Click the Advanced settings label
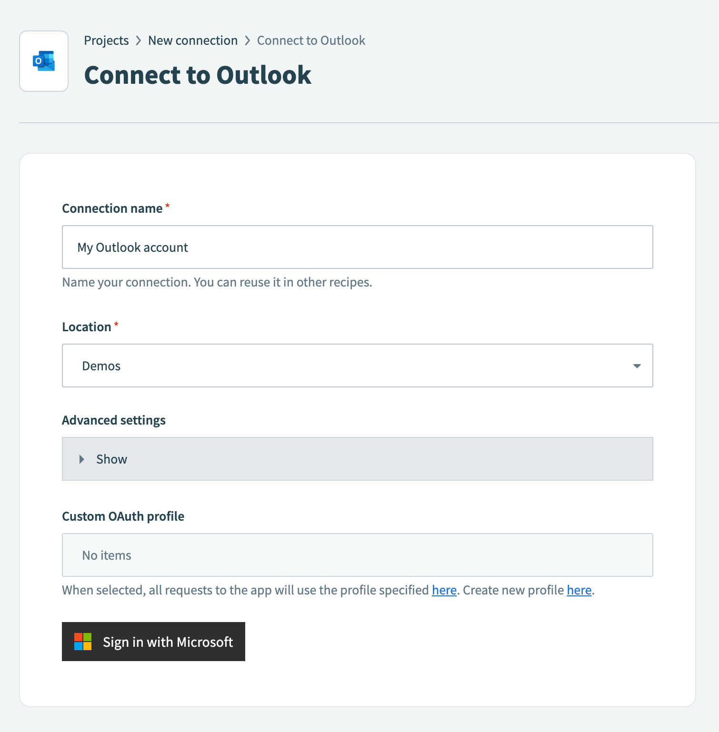Screen dimensions: 719x732 [113, 420]
